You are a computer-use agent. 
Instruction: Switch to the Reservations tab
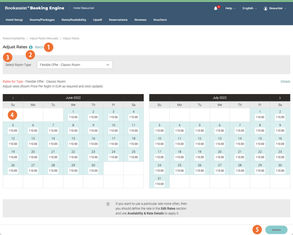118,20
